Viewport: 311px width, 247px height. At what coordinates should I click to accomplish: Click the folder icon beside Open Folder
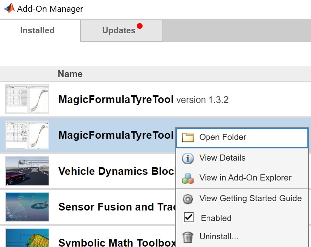click(188, 137)
